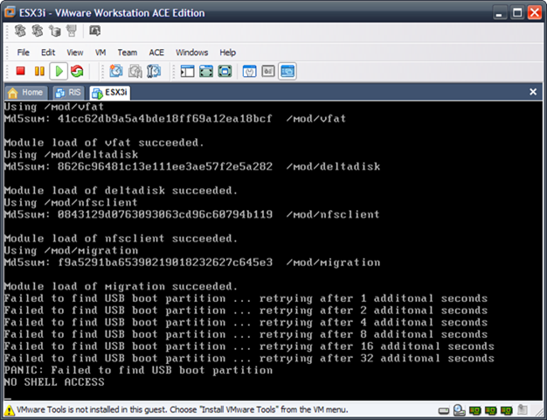Expand the ACE menu
The width and height of the screenshot is (547, 420).
click(156, 52)
